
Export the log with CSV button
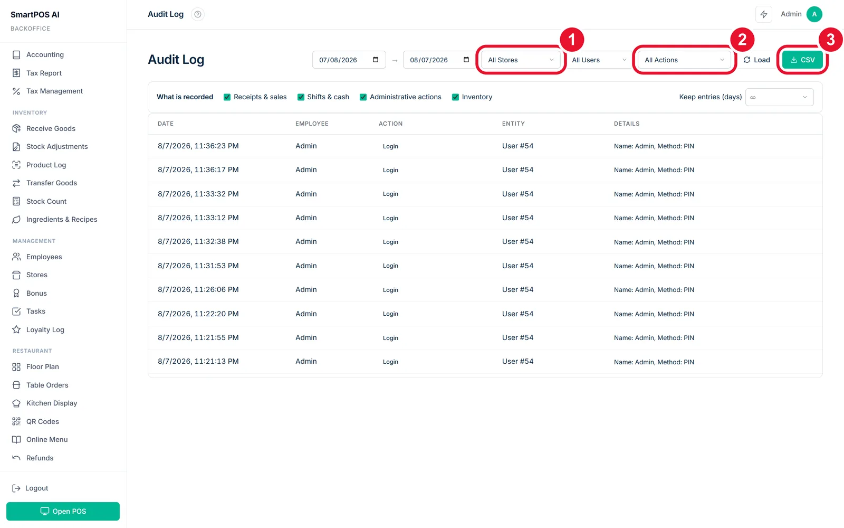(x=802, y=60)
